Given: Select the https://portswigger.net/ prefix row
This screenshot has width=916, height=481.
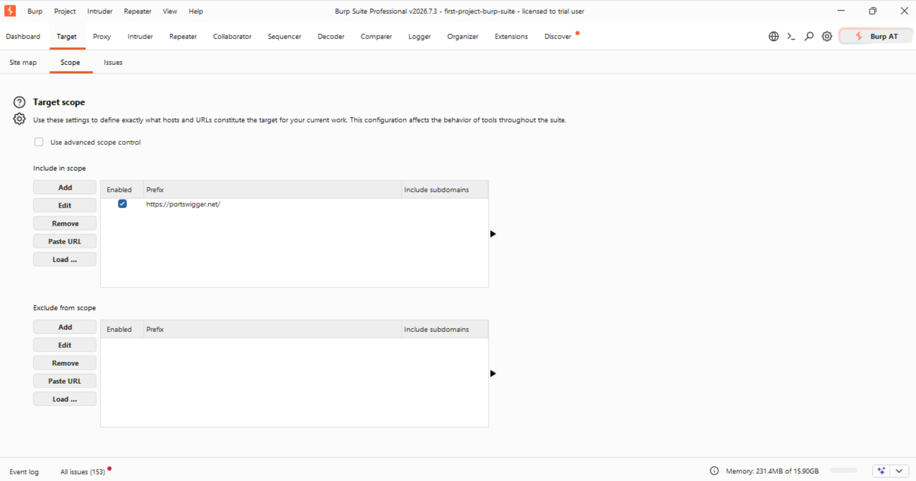Looking at the screenshot, I should [294, 204].
